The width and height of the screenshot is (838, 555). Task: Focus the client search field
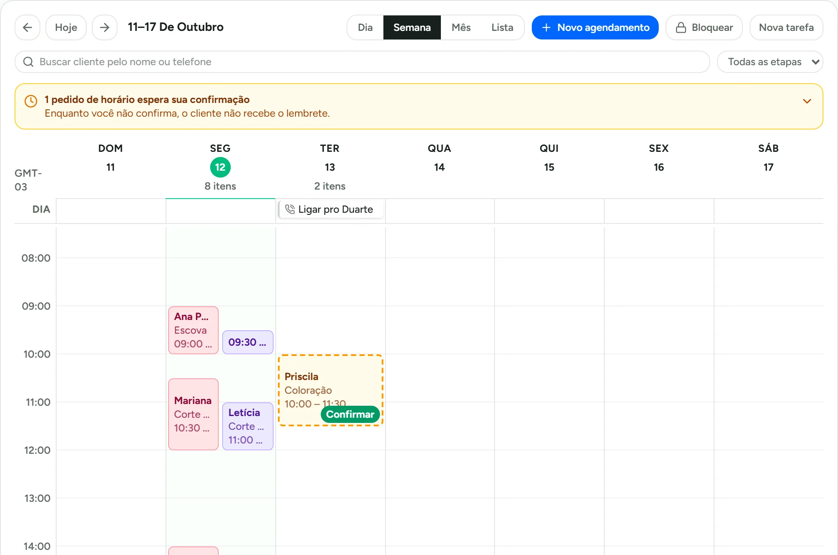click(362, 62)
